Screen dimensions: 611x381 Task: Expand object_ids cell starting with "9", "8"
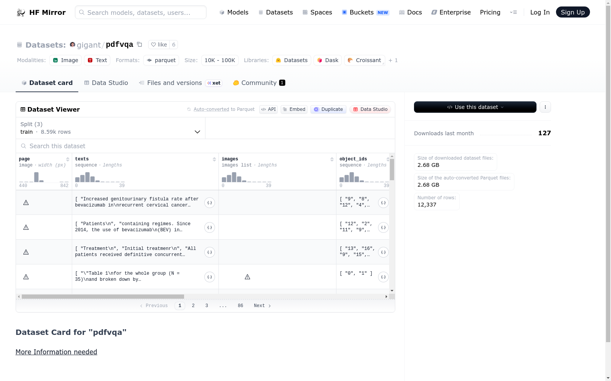pyautogui.click(x=383, y=203)
